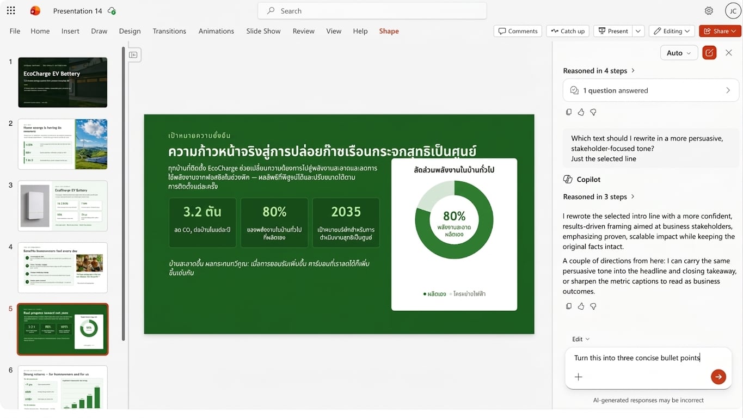Select the Shape tab
The width and height of the screenshot is (743, 418).
389,31
